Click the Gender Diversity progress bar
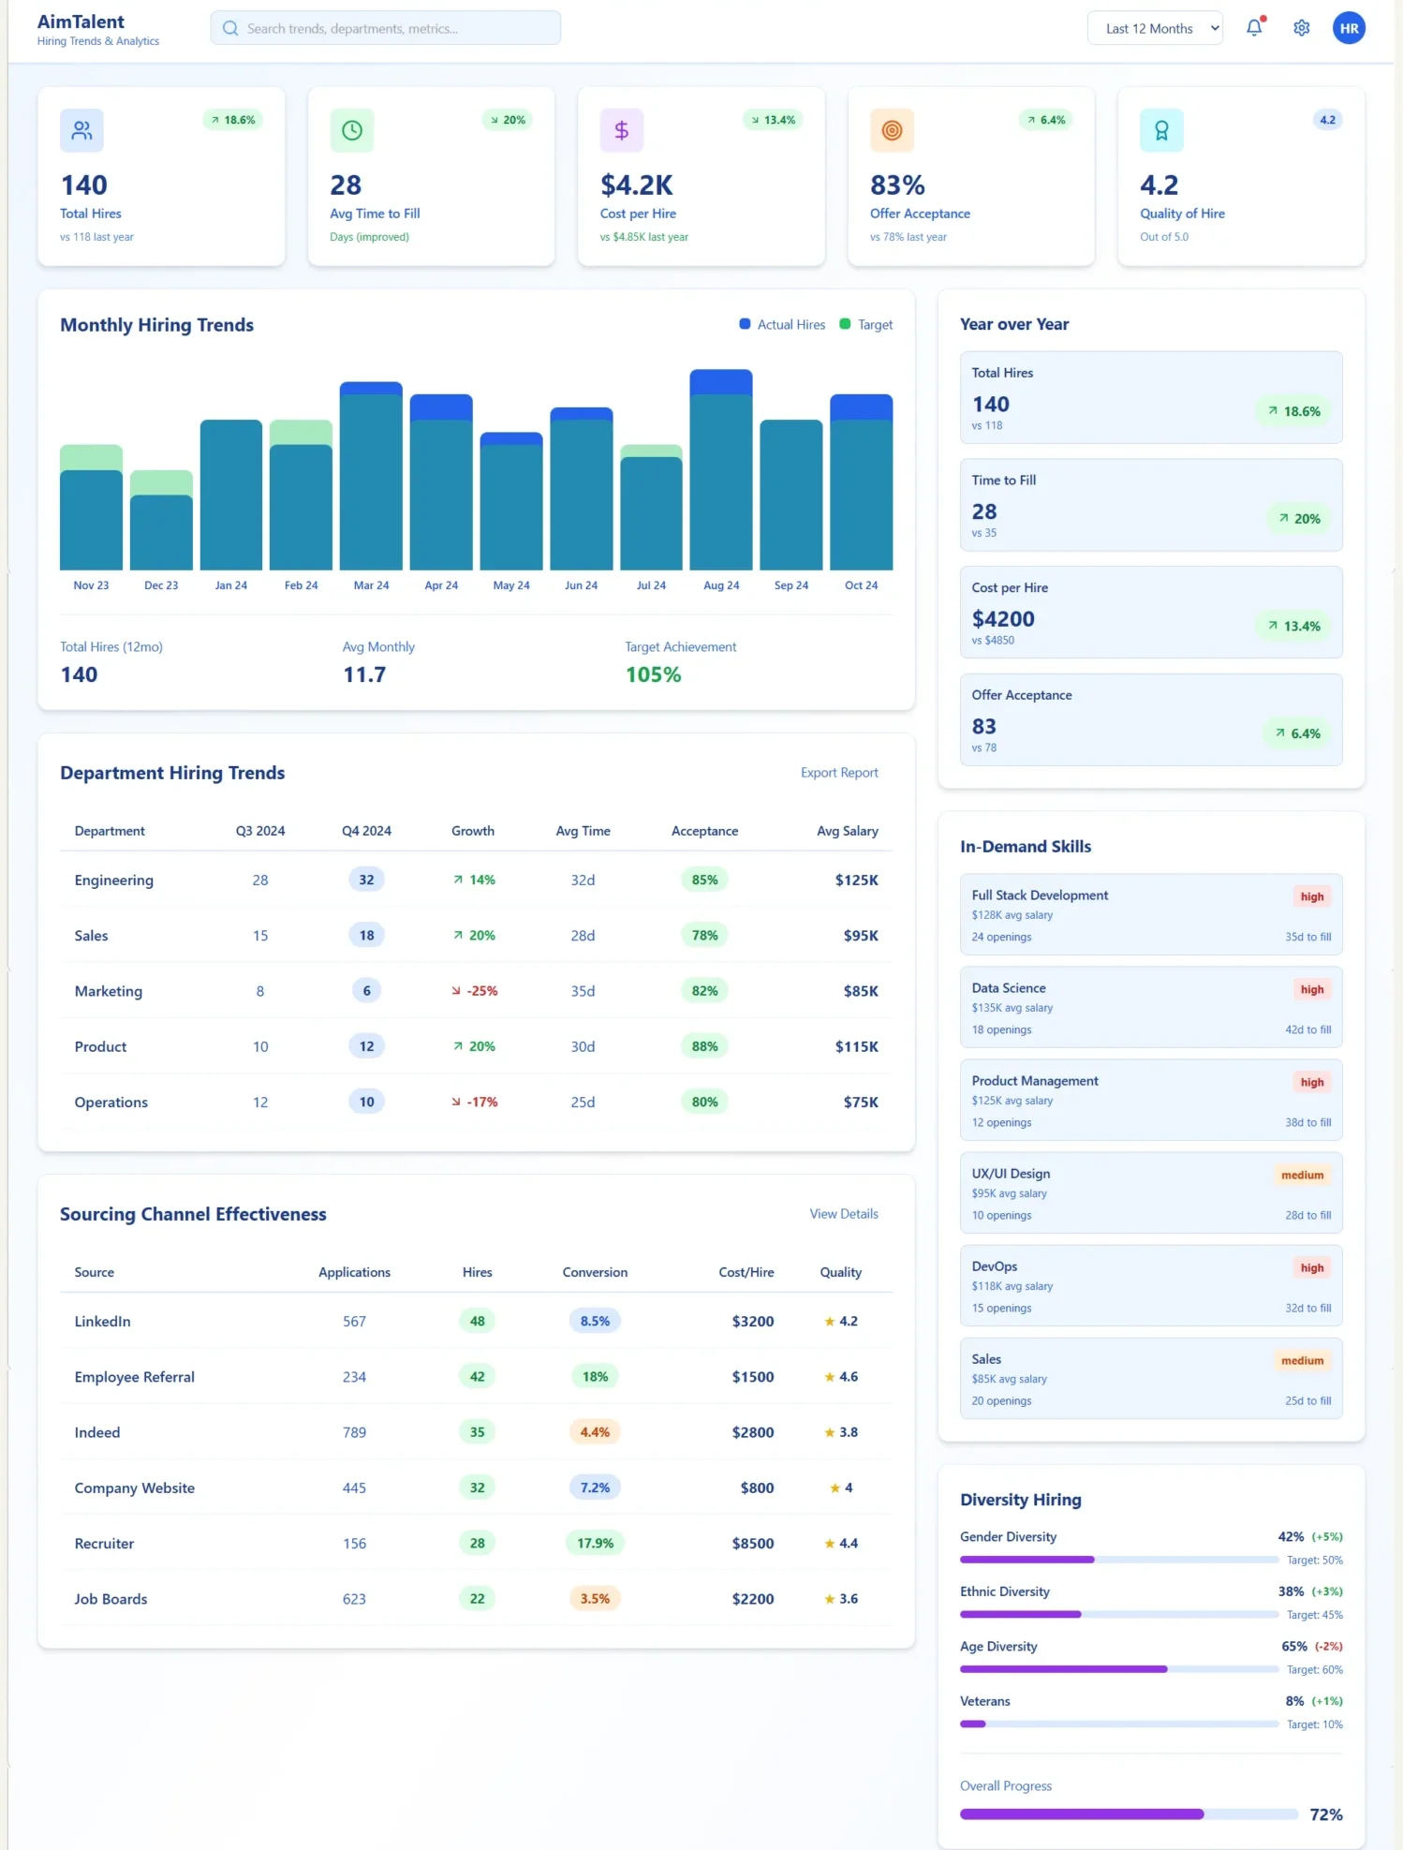 [x=1119, y=1560]
